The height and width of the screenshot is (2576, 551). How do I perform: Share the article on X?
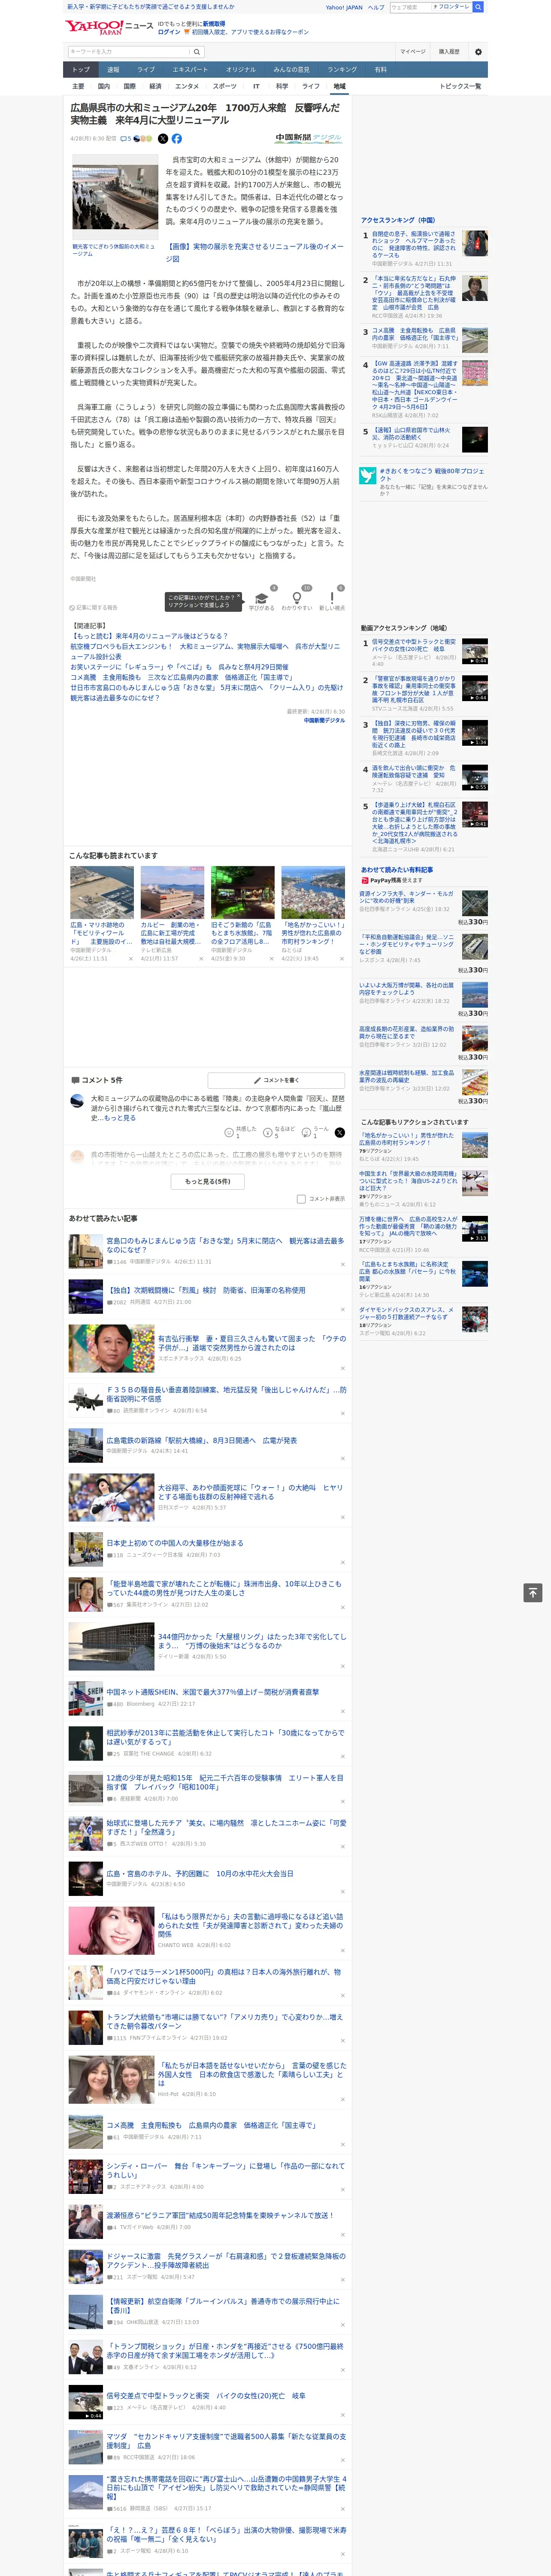point(163,139)
